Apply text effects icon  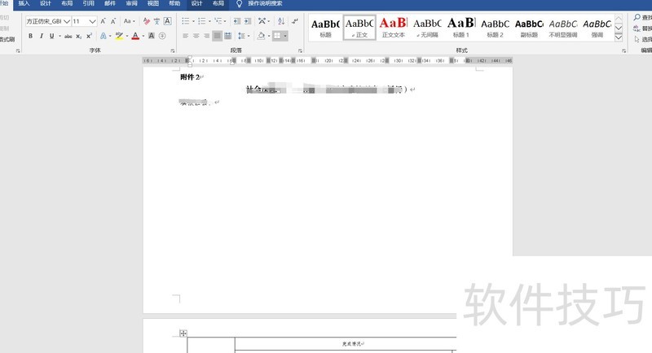coord(104,36)
